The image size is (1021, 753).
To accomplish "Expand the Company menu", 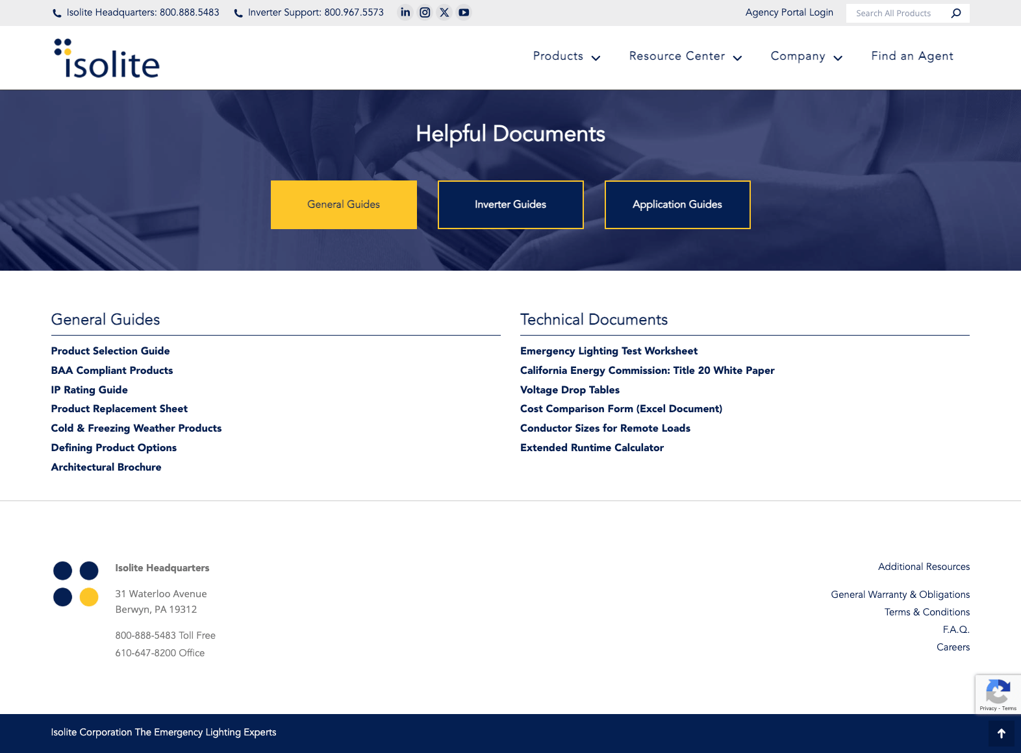I will [806, 56].
